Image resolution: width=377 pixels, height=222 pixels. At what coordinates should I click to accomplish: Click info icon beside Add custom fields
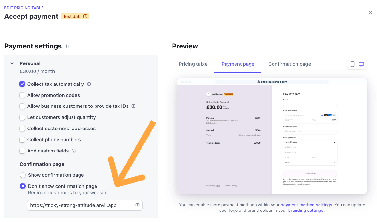(74, 151)
